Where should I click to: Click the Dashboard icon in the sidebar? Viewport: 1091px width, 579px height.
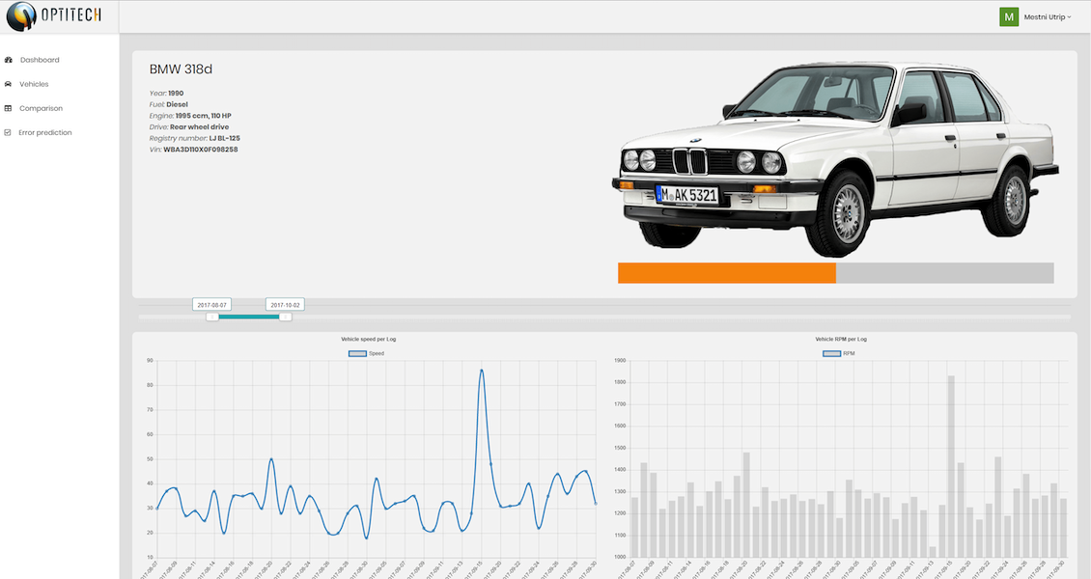coord(9,60)
